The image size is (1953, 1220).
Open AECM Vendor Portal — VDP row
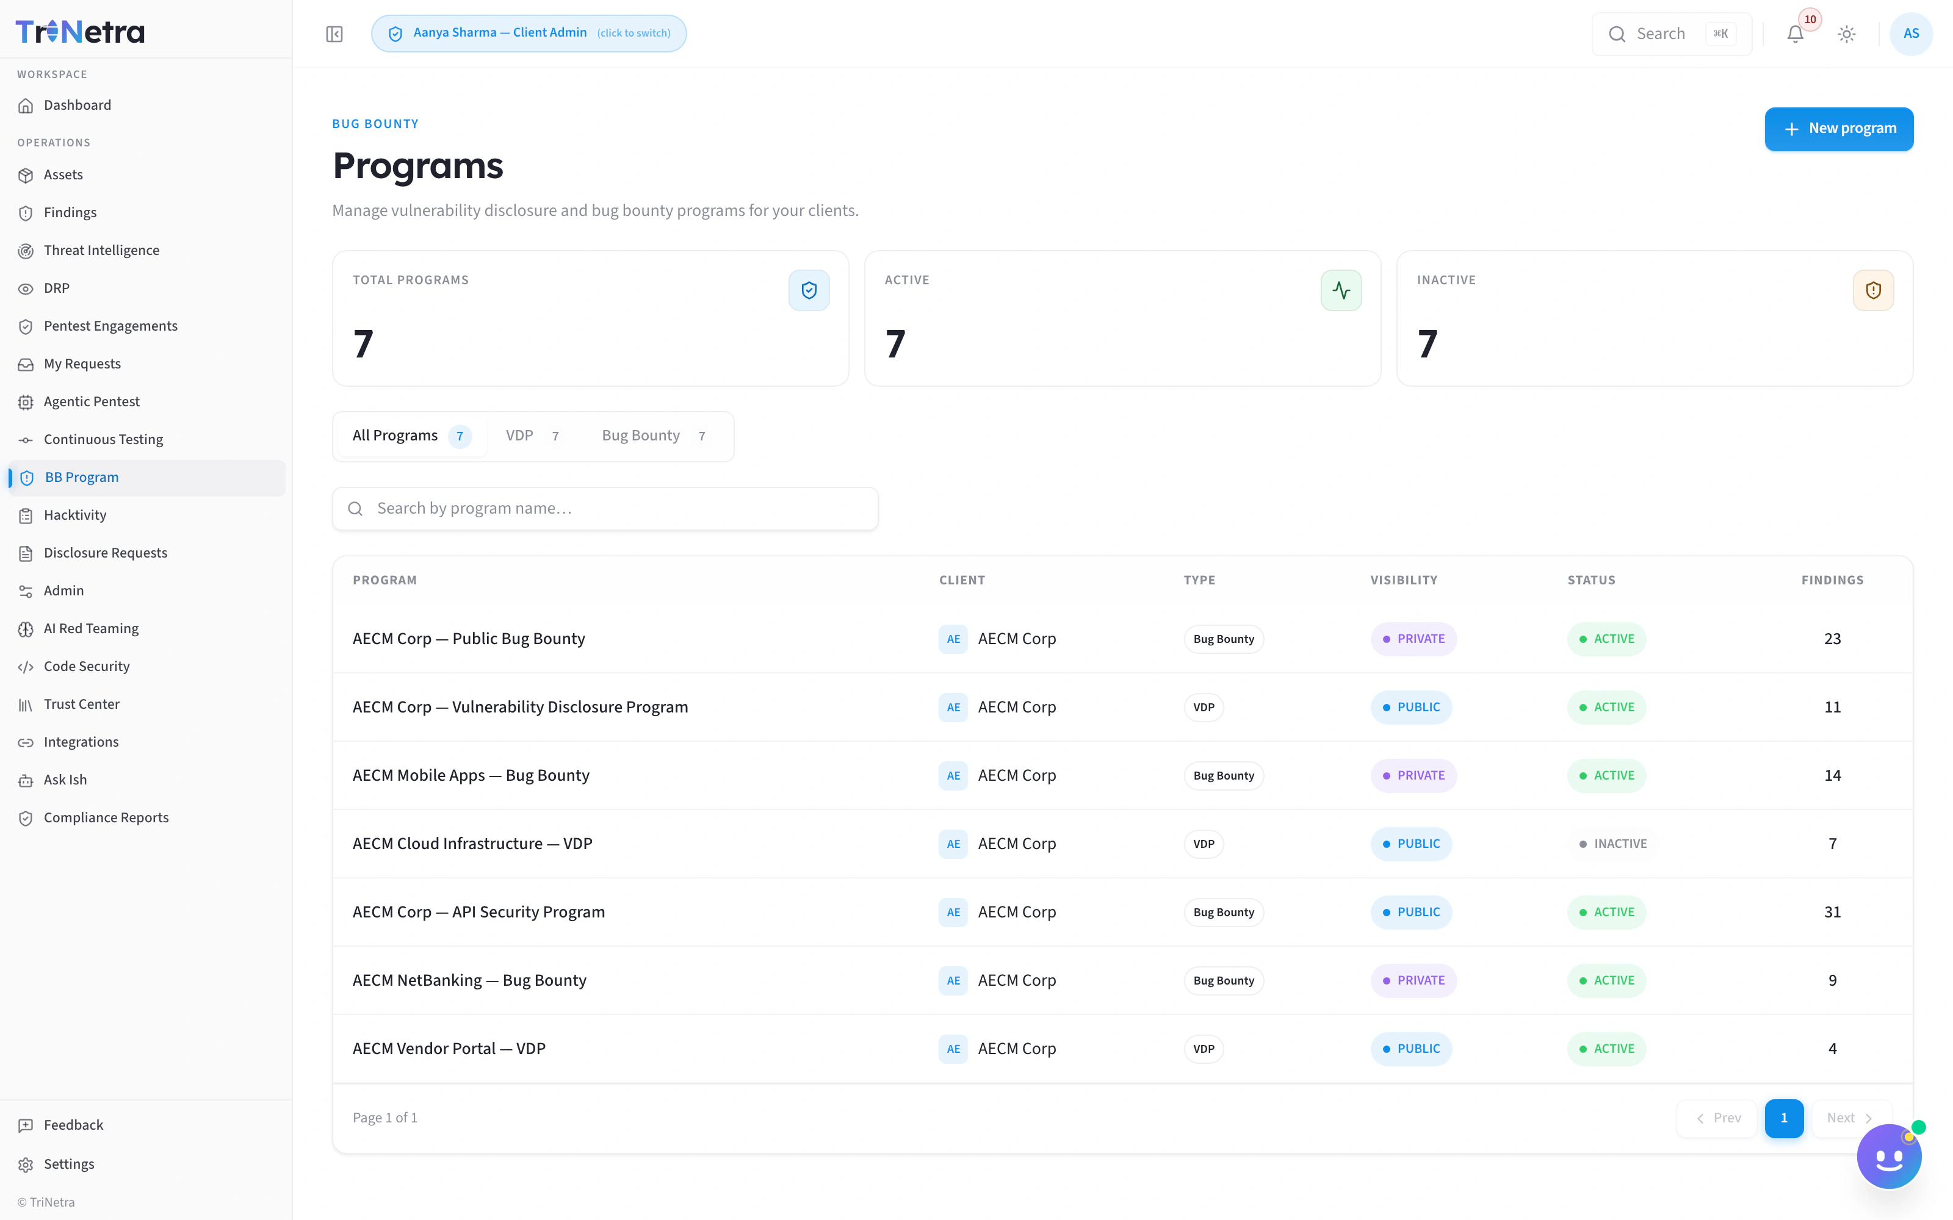(x=1122, y=1049)
